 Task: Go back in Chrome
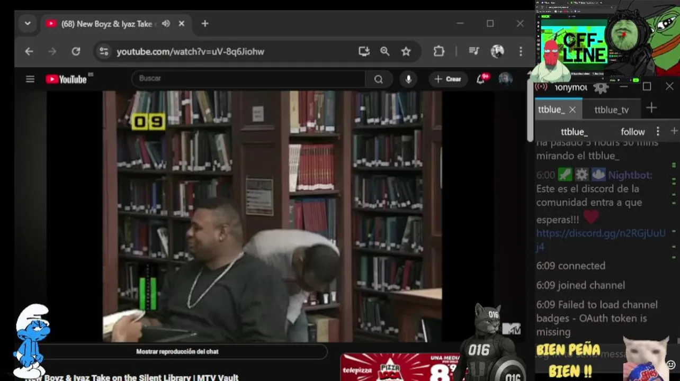[x=29, y=51]
